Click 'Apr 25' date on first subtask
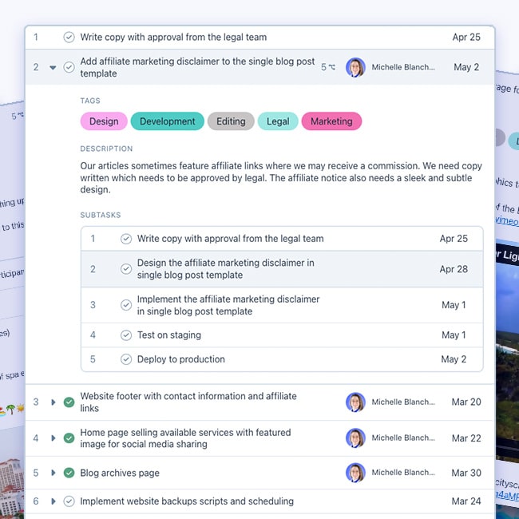Viewport: 519px width, 519px height. 454,239
